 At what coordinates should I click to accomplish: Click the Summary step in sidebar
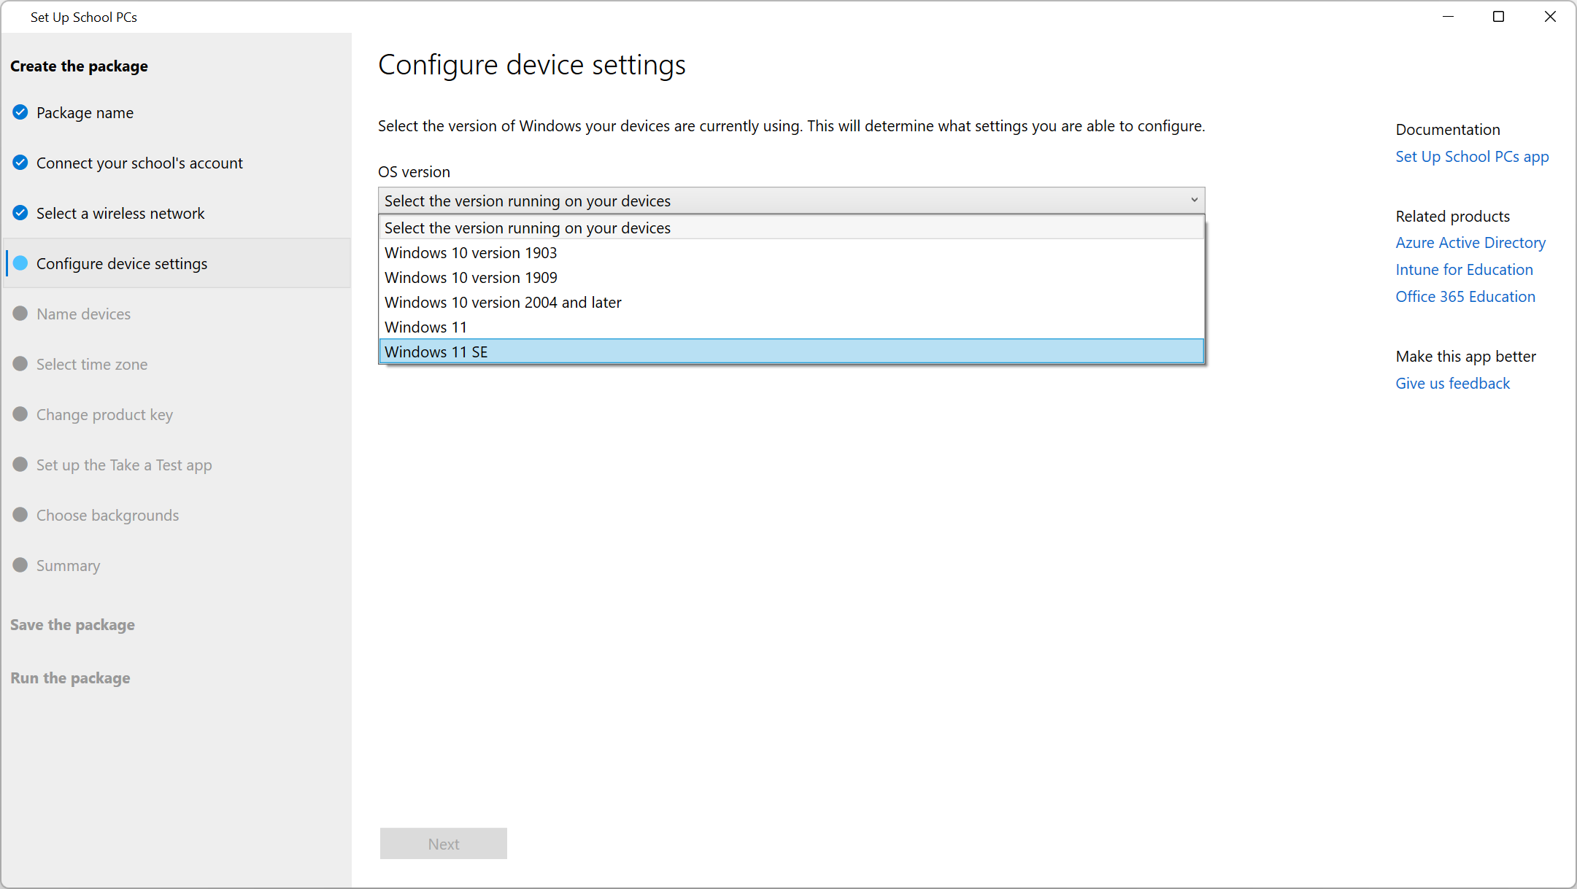[x=69, y=564]
